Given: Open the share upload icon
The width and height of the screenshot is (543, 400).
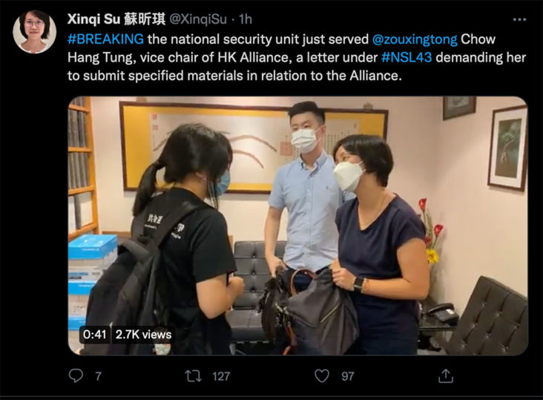Looking at the screenshot, I should 446,376.
